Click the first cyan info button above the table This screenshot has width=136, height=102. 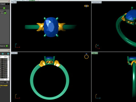(3, 54)
